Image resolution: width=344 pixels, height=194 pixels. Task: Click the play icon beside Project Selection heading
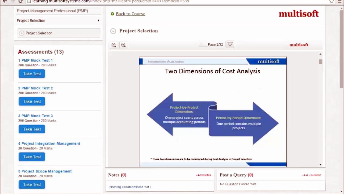click(113, 31)
